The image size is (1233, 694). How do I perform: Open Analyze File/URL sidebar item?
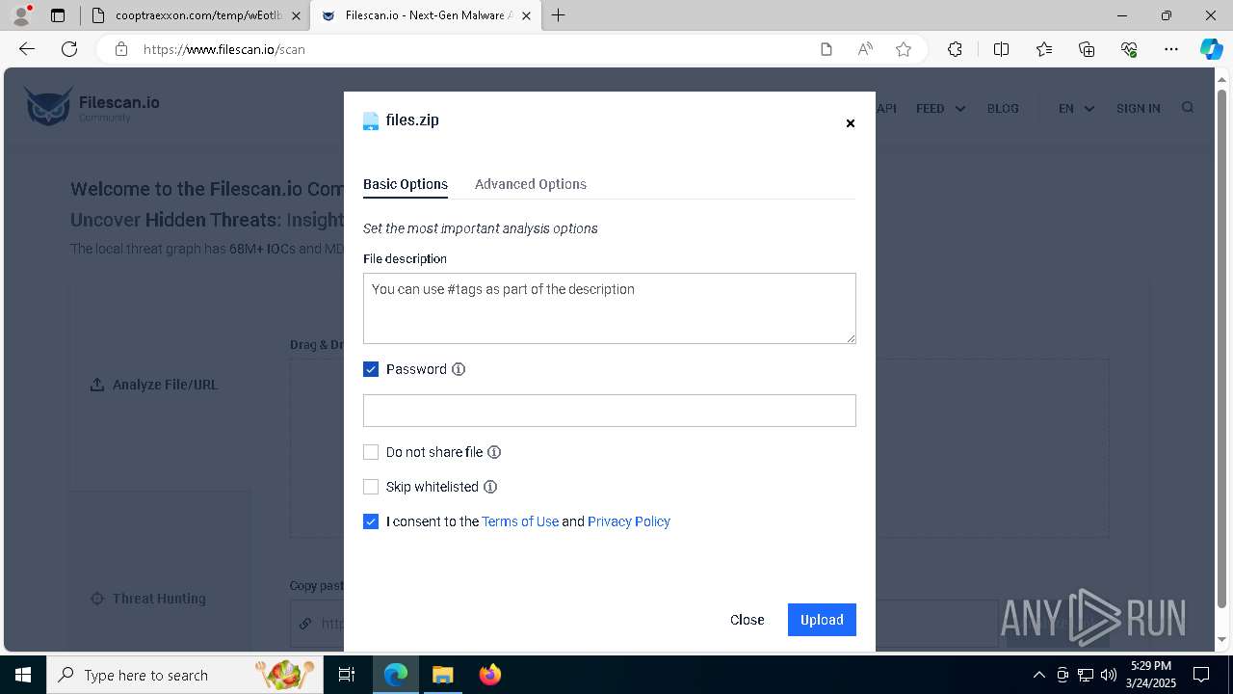154,385
